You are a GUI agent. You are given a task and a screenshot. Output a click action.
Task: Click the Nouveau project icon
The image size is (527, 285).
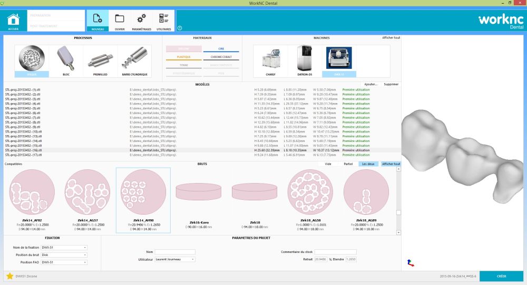97,21
